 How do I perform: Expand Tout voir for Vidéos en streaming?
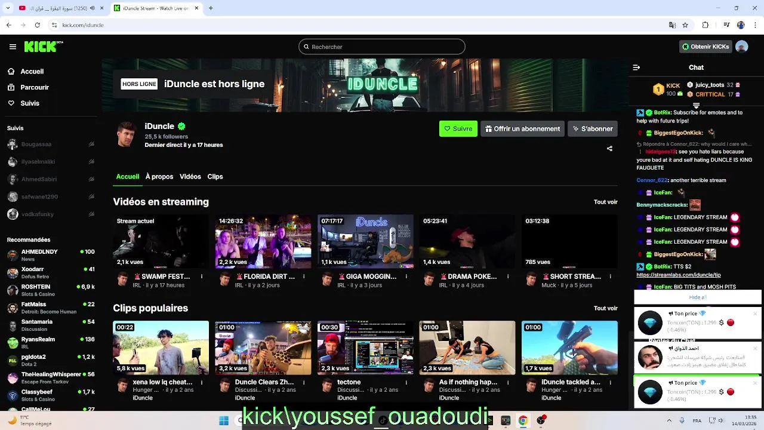(x=605, y=202)
